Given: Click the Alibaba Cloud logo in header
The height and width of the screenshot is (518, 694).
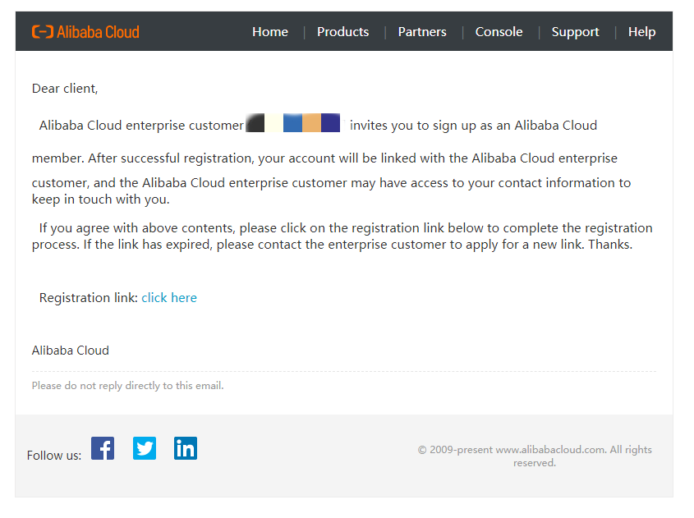Looking at the screenshot, I should pyautogui.click(x=85, y=32).
